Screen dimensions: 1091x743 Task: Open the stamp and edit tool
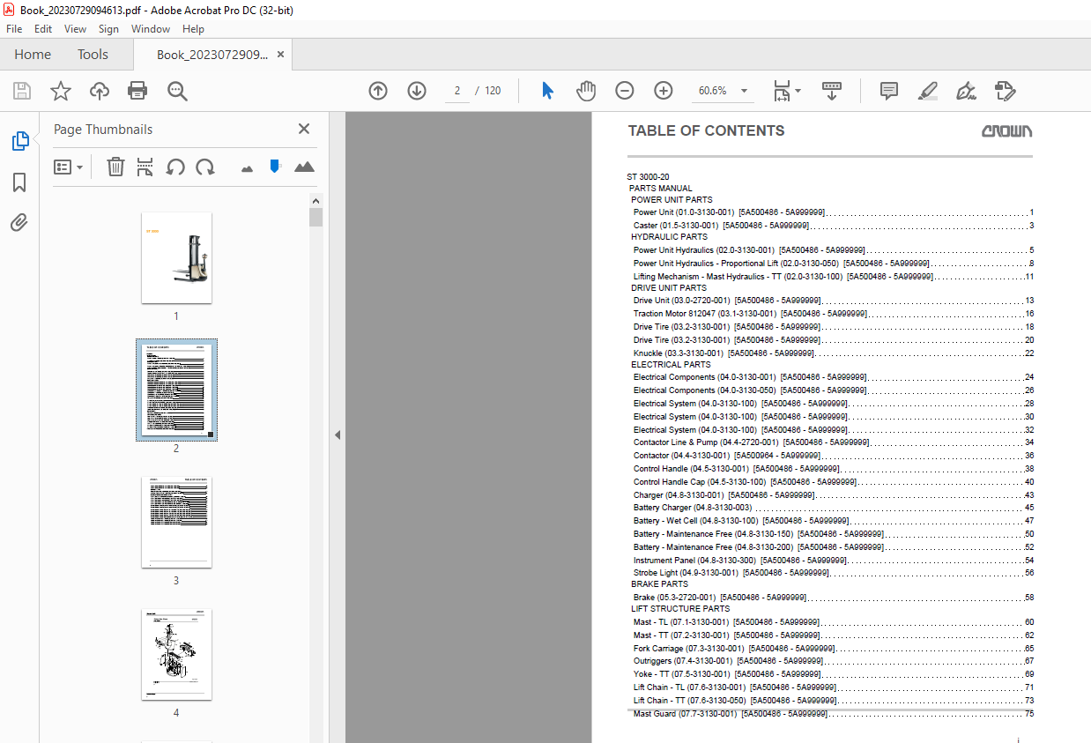point(1005,91)
